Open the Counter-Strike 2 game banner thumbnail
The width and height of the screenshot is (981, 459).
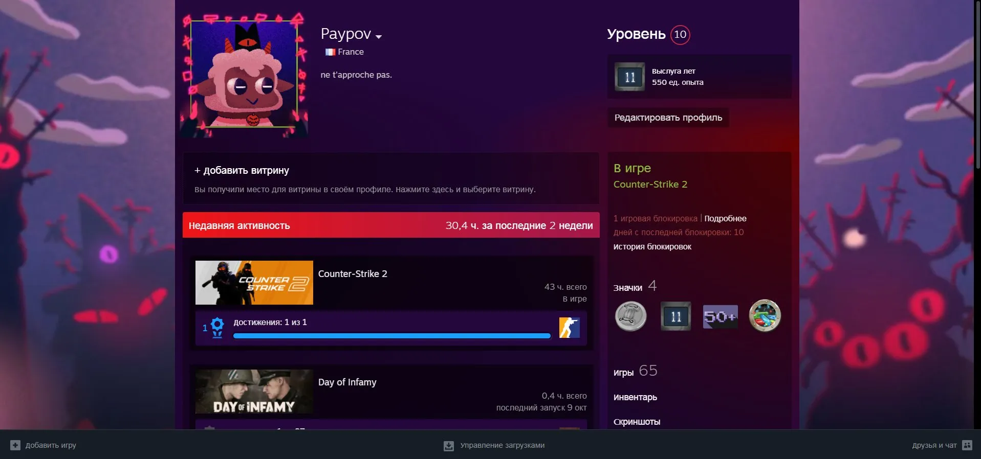pos(254,283)
